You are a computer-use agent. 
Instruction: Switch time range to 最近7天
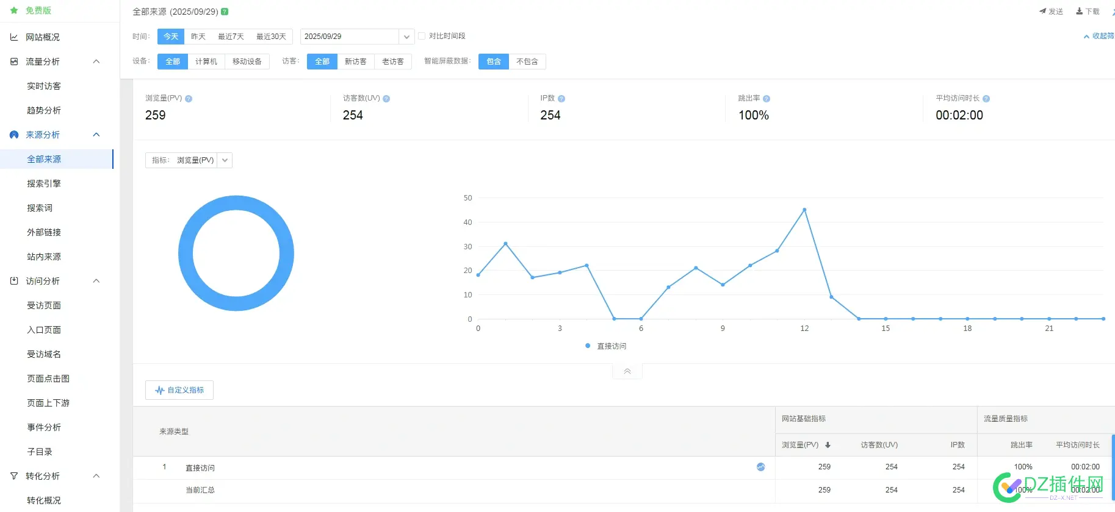point(231,37)
